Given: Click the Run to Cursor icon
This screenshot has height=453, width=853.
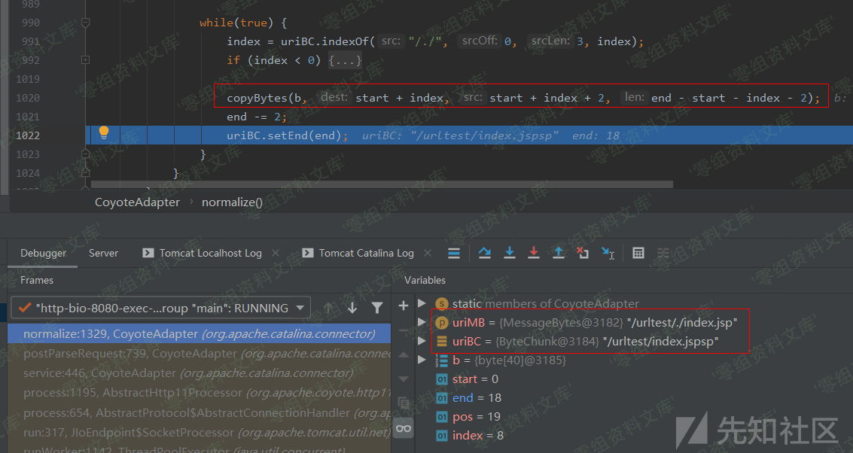Looking at the screenshot, I should [608, 253].
